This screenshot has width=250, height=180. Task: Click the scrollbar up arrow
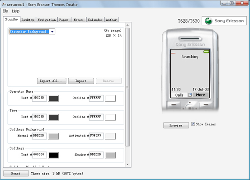pos(127,25)
